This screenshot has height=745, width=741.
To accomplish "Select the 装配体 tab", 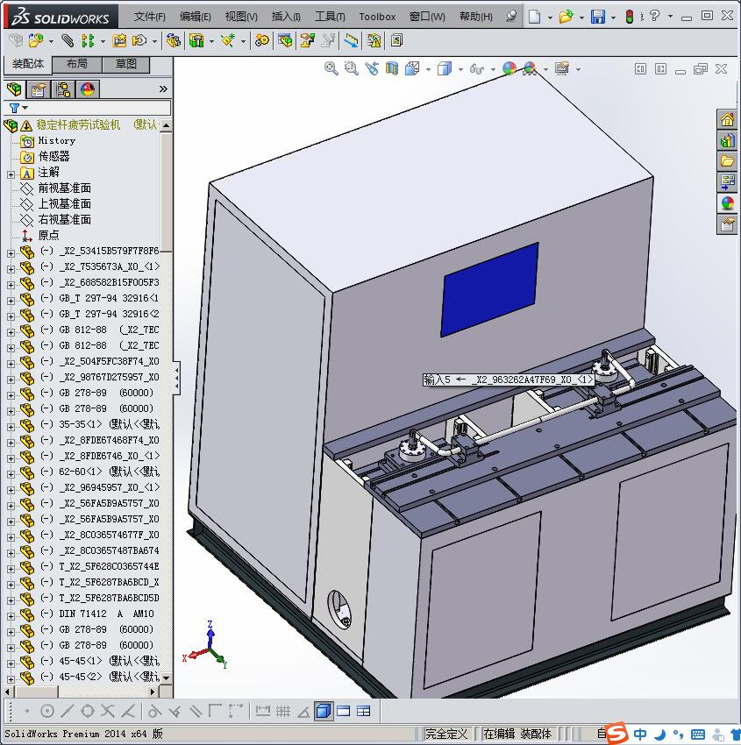I will tap(27, 64).
